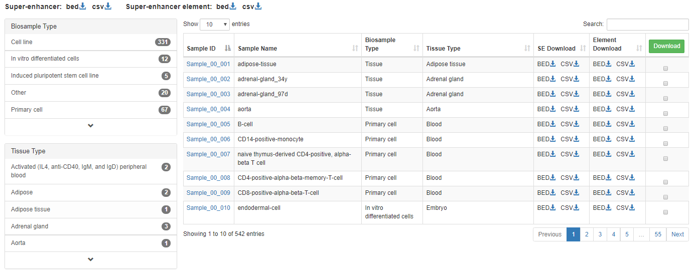This screenshot has height=270, width=697.
Task: Open the Sample_00_005 link
Action: (208, 124)
